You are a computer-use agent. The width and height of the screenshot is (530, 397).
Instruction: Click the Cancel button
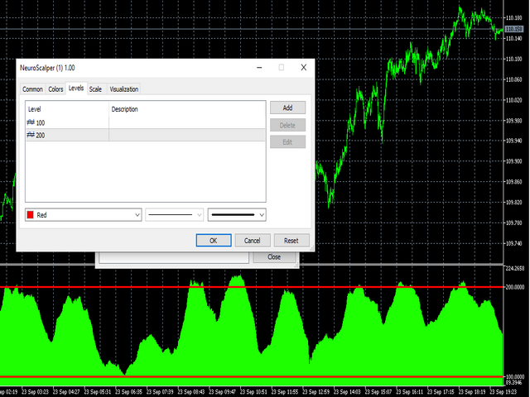coord(253,241)
